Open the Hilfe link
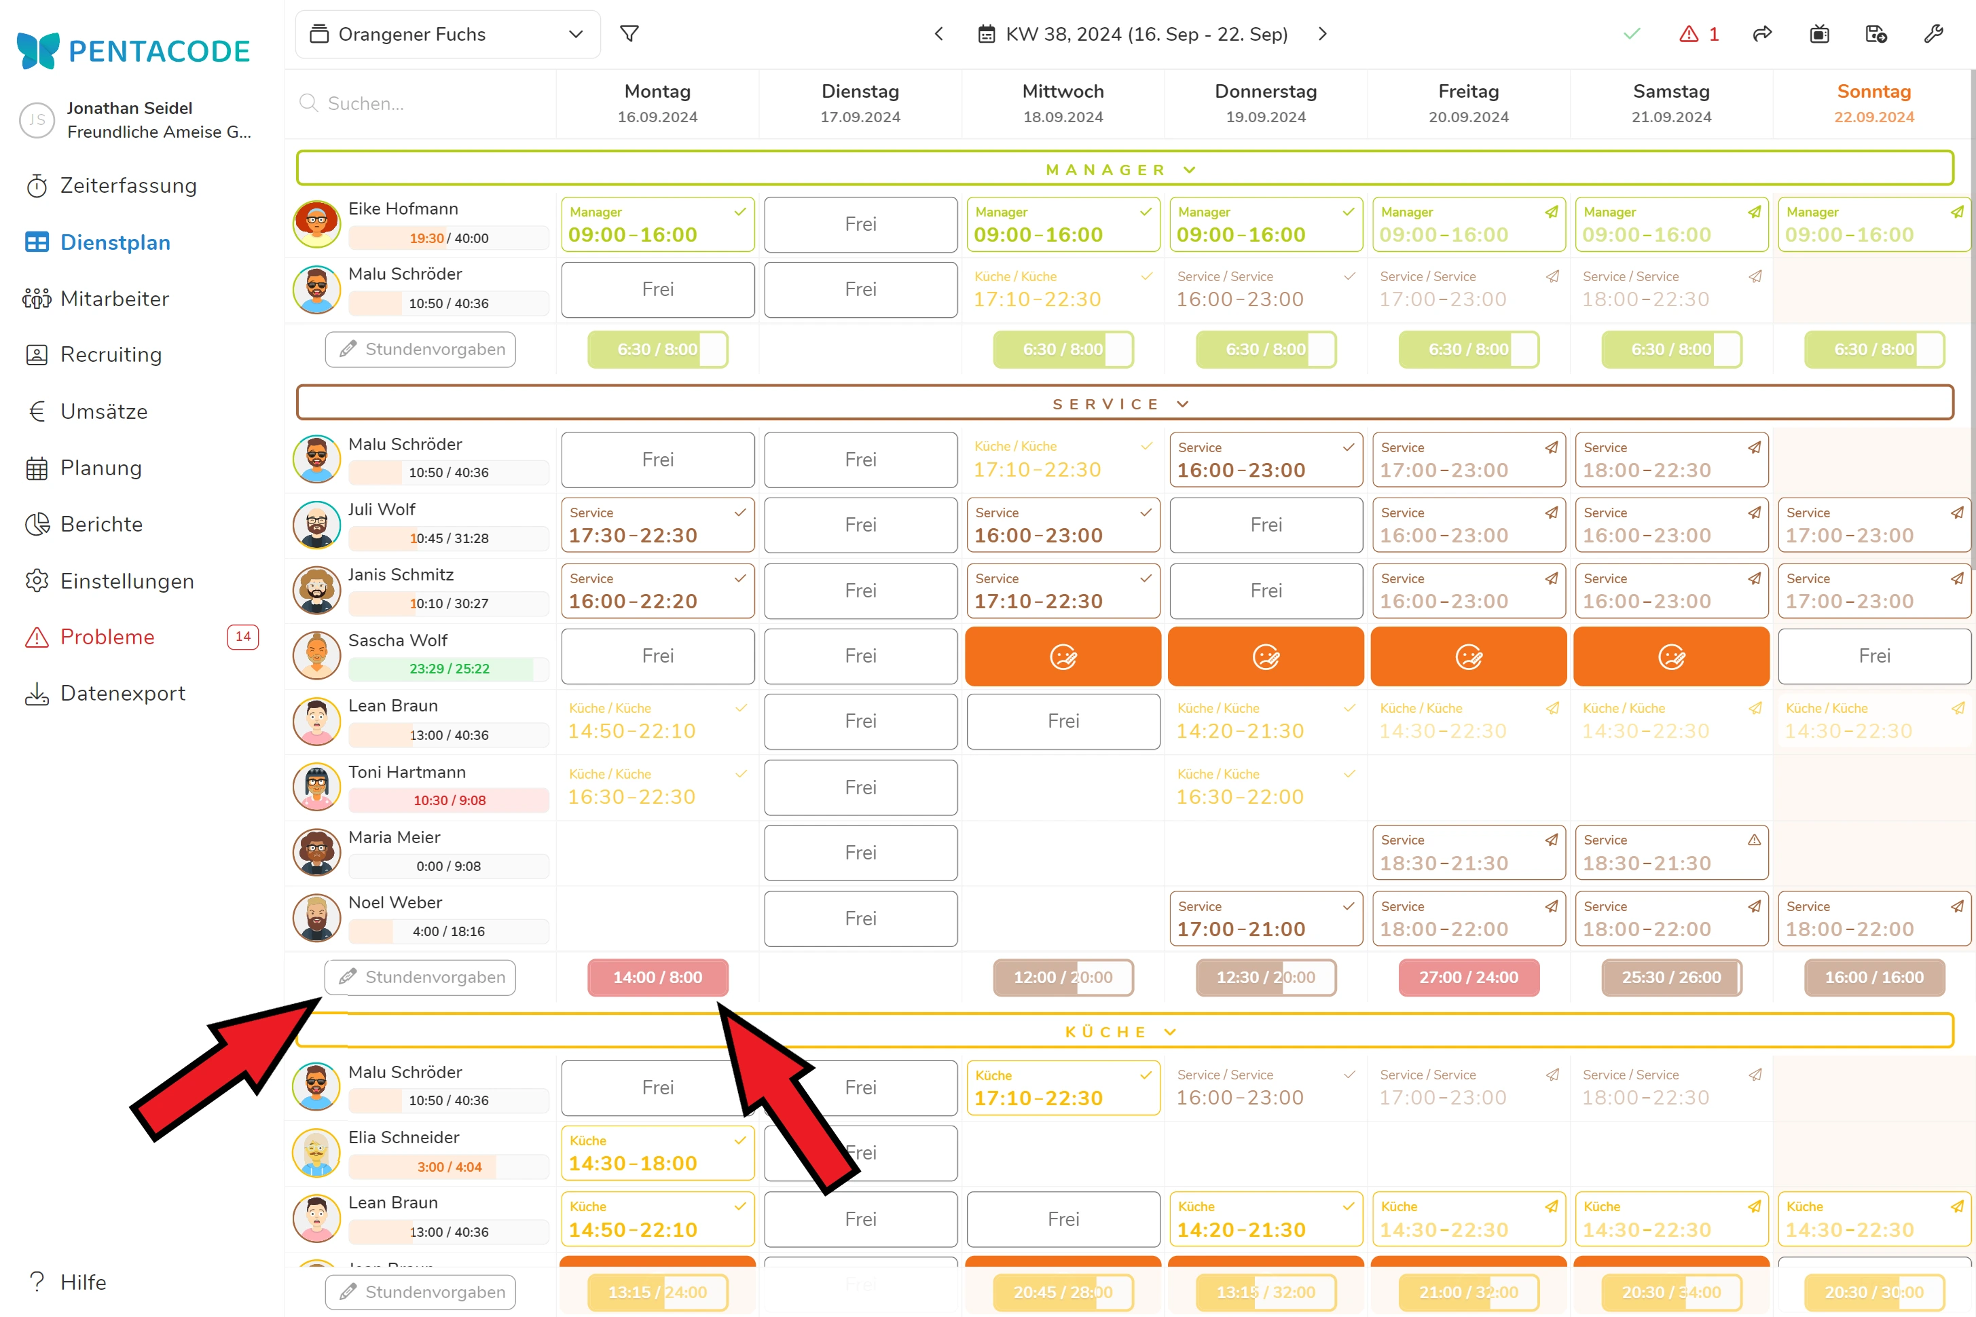Viewport: 1976px width, 1317px height. click(82, 1282)
